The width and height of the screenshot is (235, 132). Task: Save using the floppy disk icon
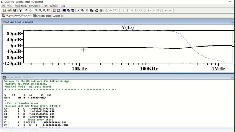click(15, 10)
